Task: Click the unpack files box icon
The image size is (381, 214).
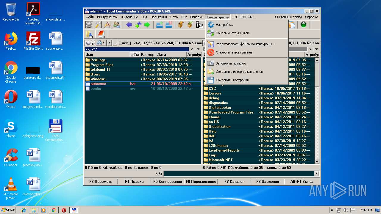Action: pos(190,25)
